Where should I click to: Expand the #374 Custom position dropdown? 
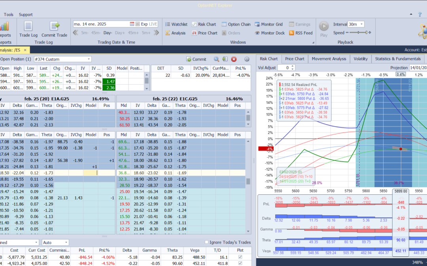(89, 59)
